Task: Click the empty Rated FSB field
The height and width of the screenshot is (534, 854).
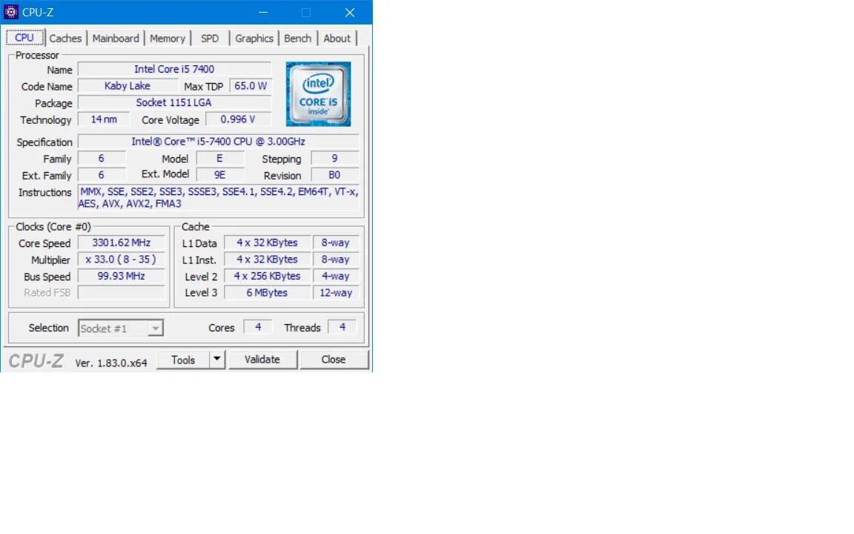Action: 121,293
